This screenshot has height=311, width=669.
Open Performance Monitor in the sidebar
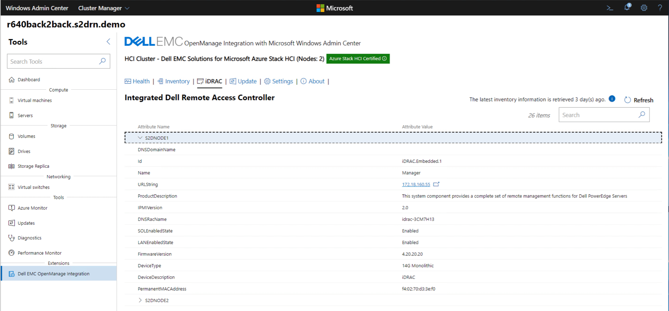click(40, 253)
